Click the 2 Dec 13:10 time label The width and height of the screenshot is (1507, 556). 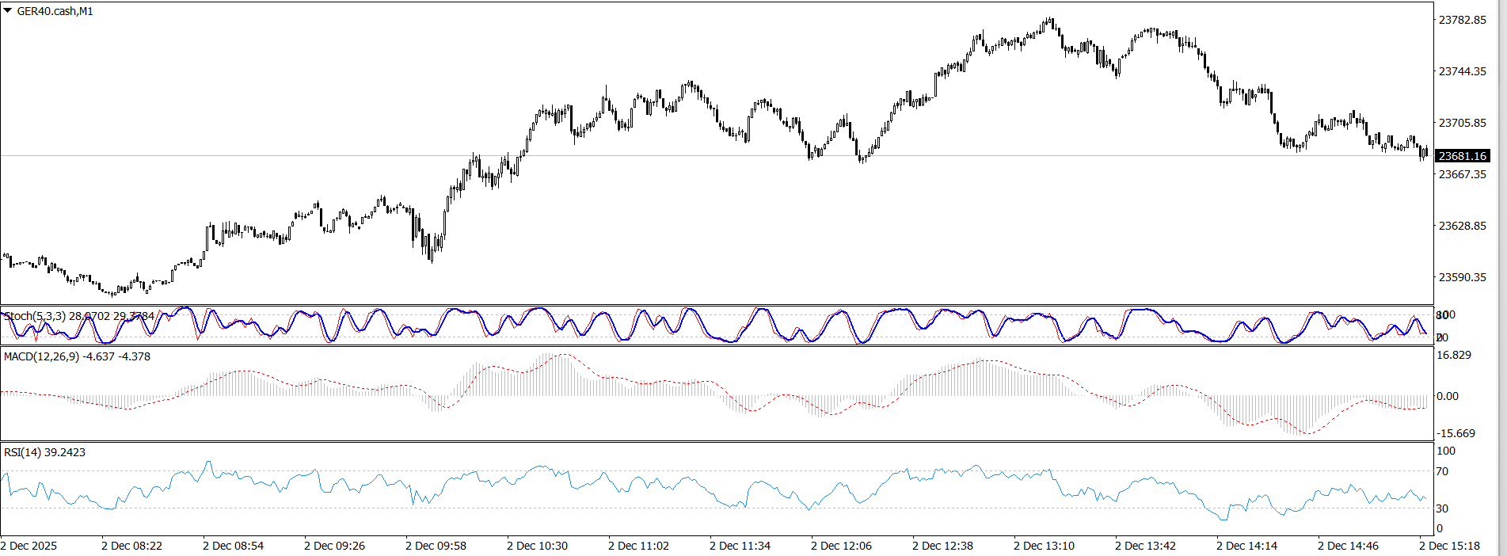tap(1044, 546)
